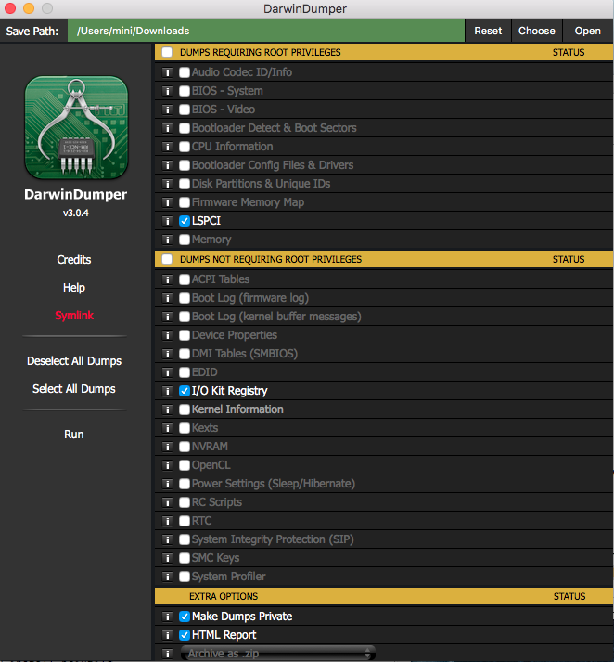Enable the Audio Codec ID/Info checkbox

(x=185, y=72)
